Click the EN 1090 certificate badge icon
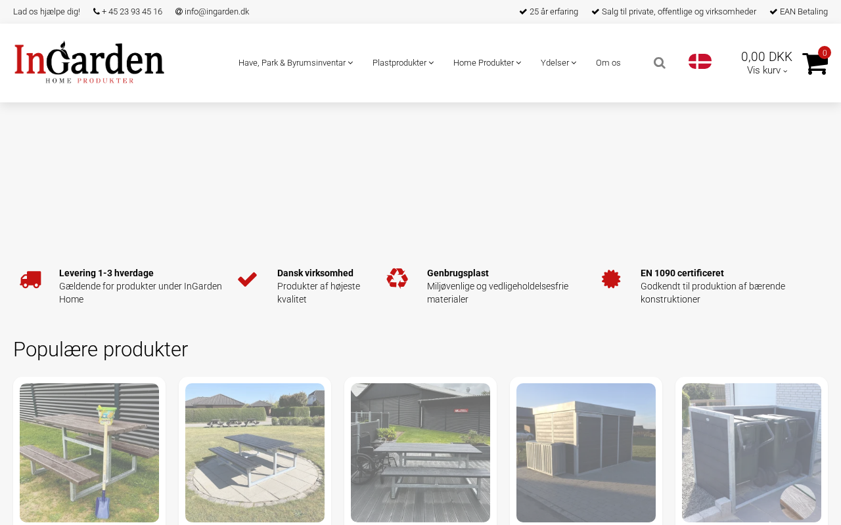The image size is (841, 525). pyautogui.click(x=611, y=279)
